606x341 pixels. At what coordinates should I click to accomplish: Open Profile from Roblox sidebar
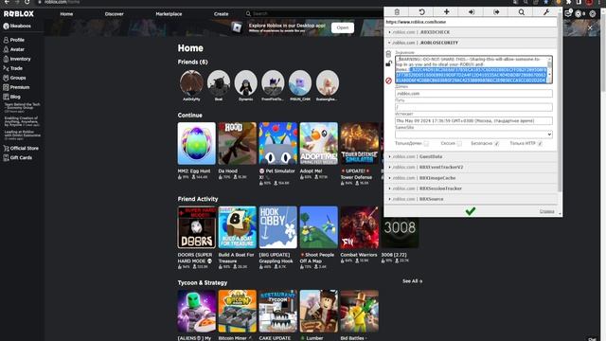pyautogui.click(x=14, y=40)
